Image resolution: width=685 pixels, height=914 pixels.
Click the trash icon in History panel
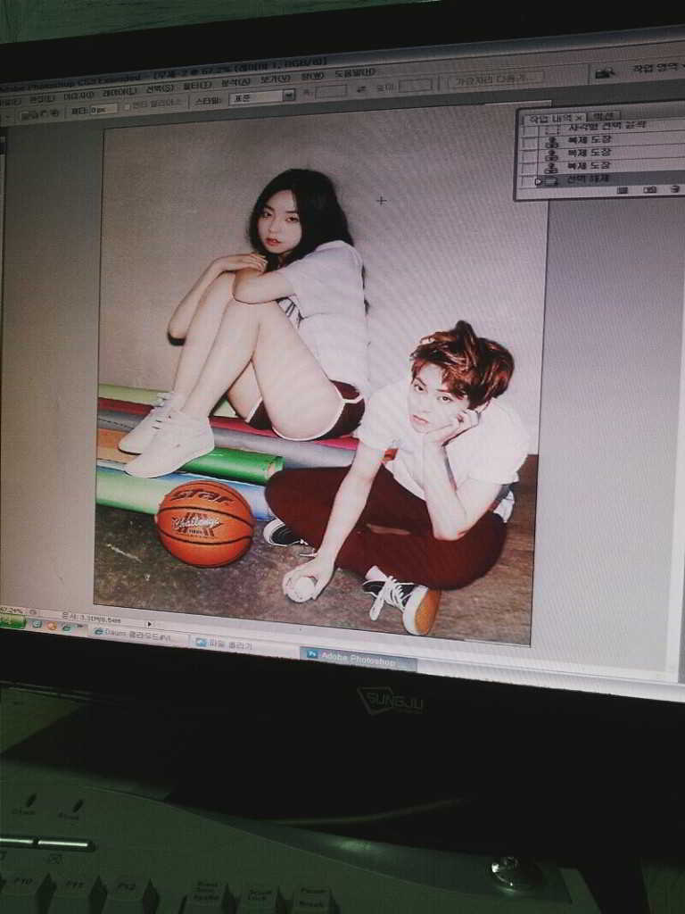pyautogui.click(x=674, y=189)
